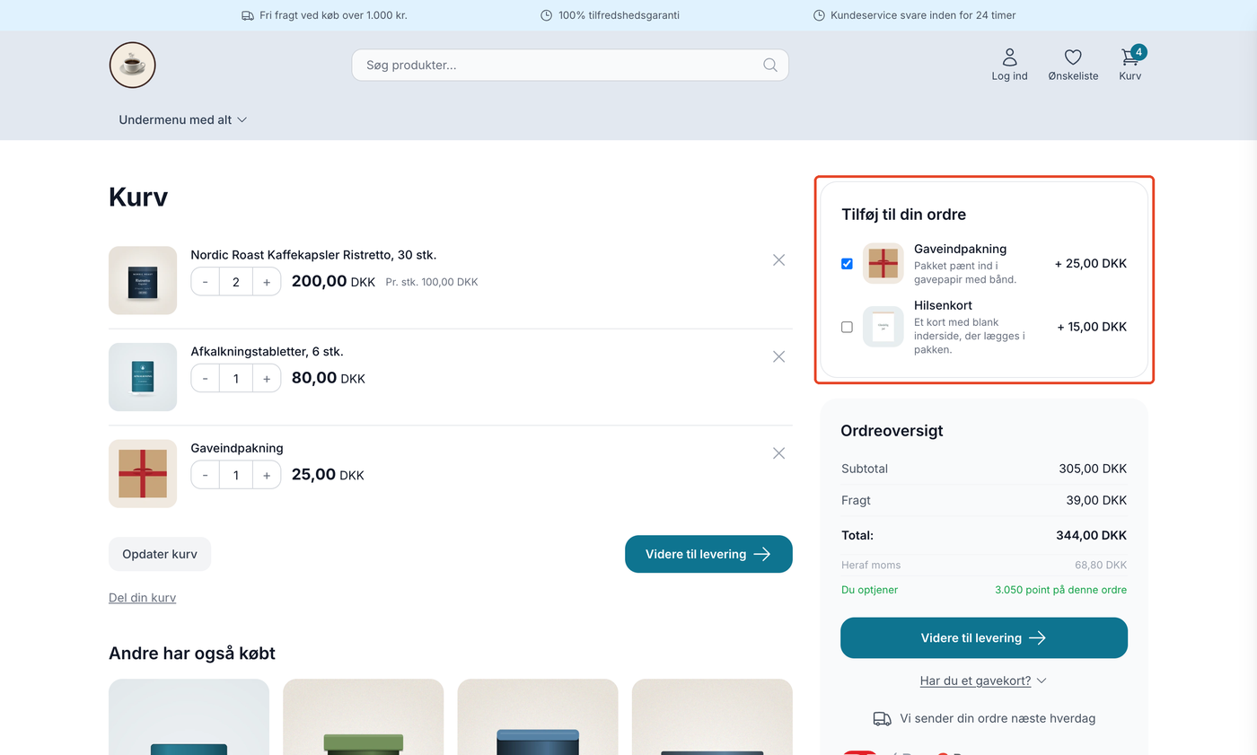Remove Afkalkningstabletter with the X icon
Screen dimensions: 1257x755
(778, 356)
